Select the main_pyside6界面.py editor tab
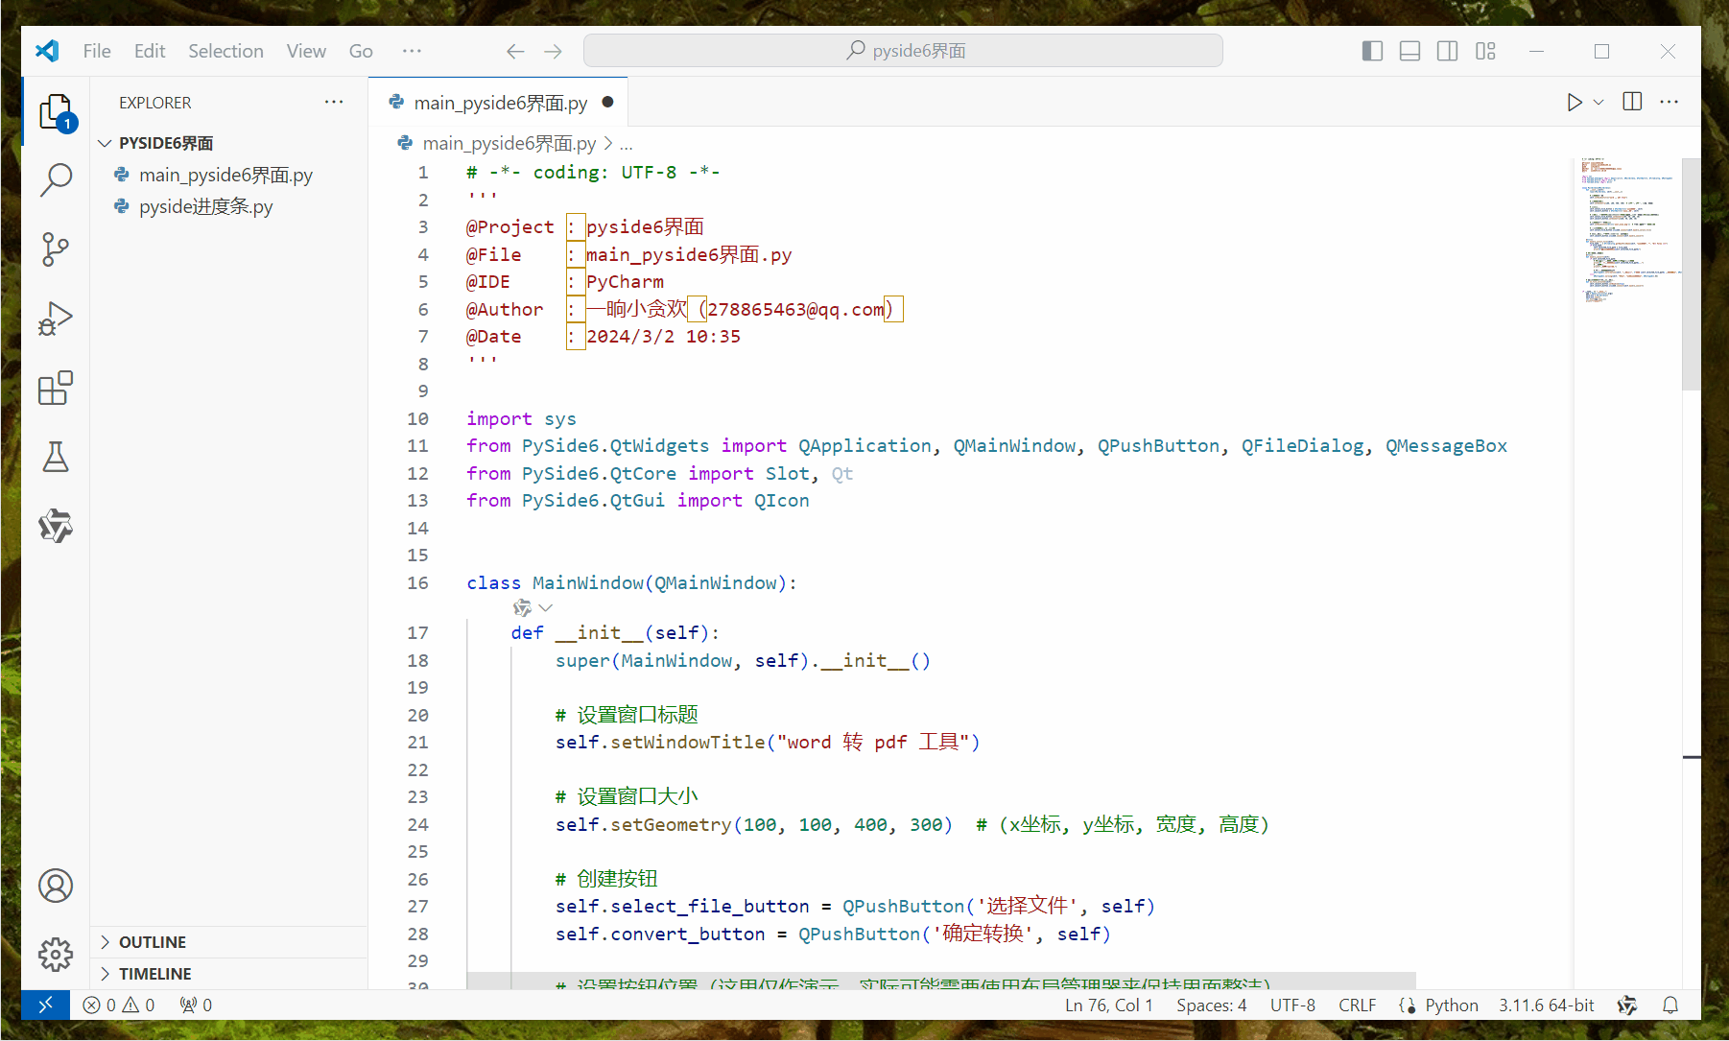Screen dimensions: 1729x1041 pos(498,102)
